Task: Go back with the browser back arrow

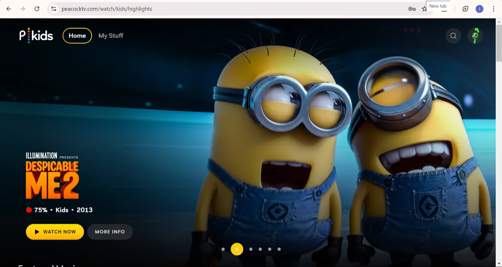Action: click(x=9, y=9)
